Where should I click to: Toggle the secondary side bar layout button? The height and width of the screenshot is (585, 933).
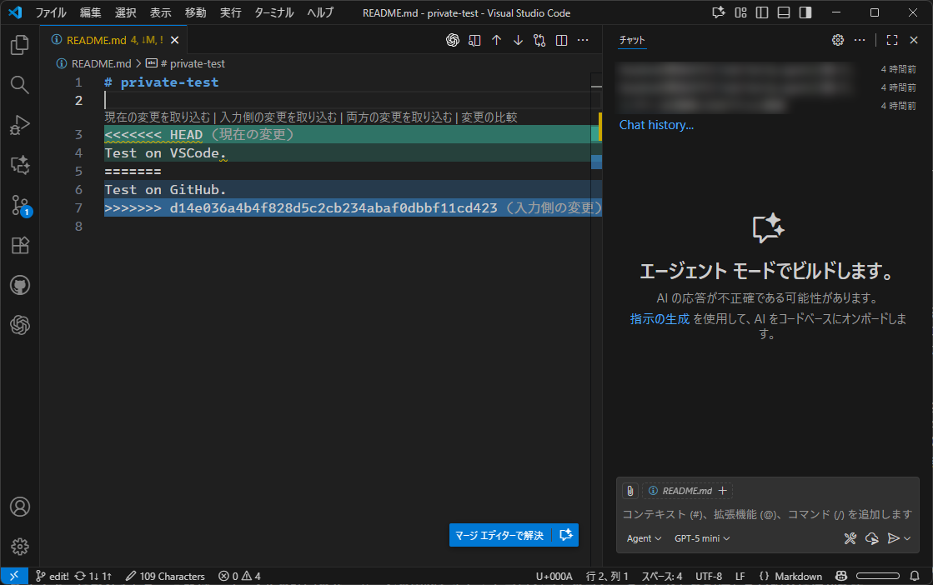coord(805,12)
